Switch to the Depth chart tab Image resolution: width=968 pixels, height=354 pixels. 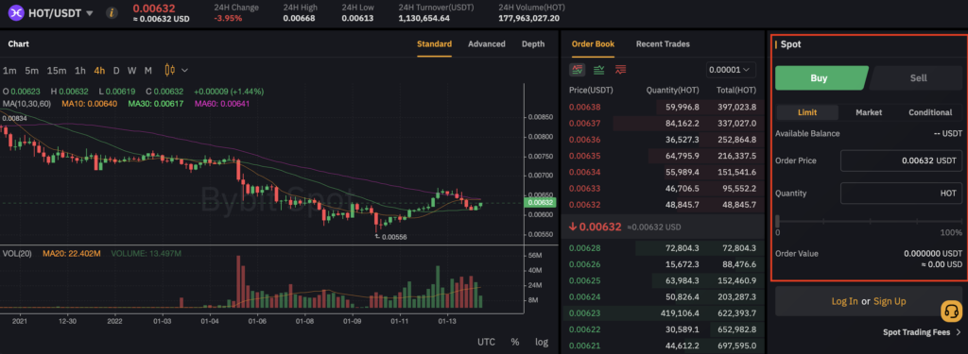coord(533,43)
